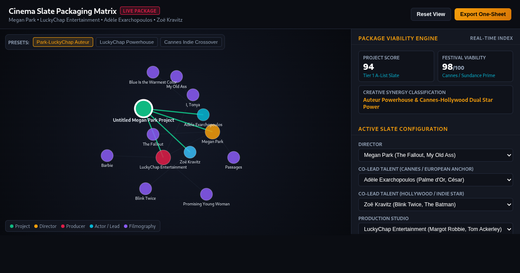Screen dimensions: 520x273
Task: Click the Untitled Megan Park Project node
Action: (143, 108)
